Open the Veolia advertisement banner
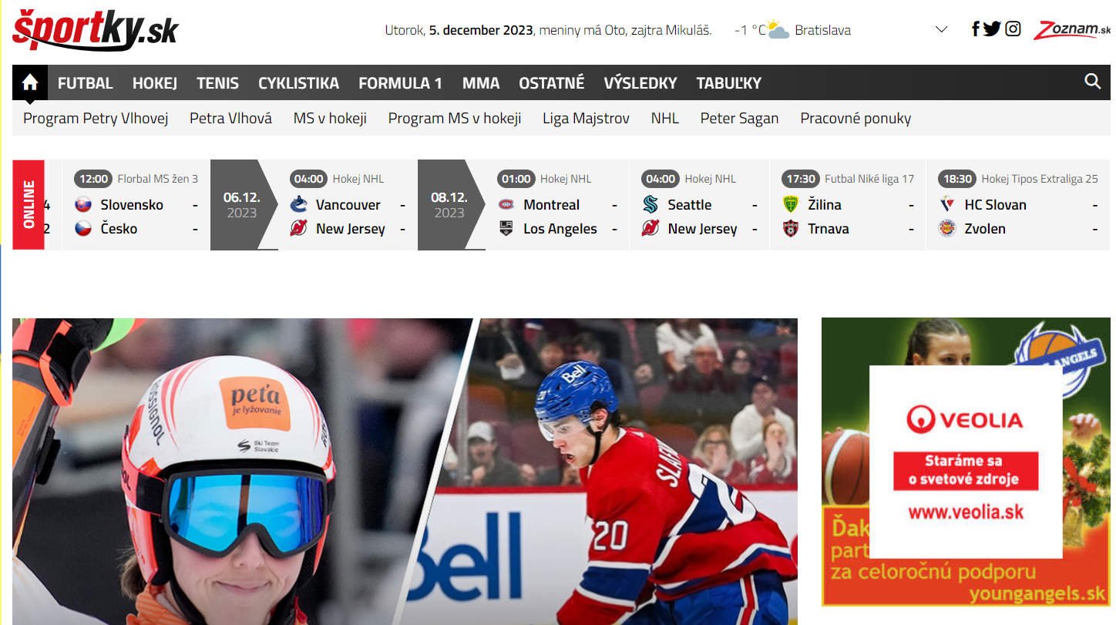This screenshot has height=625, width=1116. pos(966,462)
